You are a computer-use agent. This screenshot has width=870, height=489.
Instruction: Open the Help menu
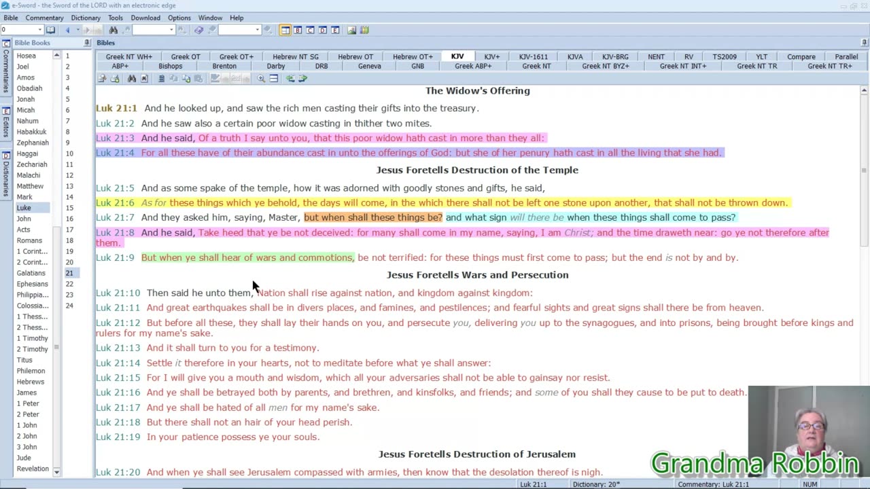(237, 18)
